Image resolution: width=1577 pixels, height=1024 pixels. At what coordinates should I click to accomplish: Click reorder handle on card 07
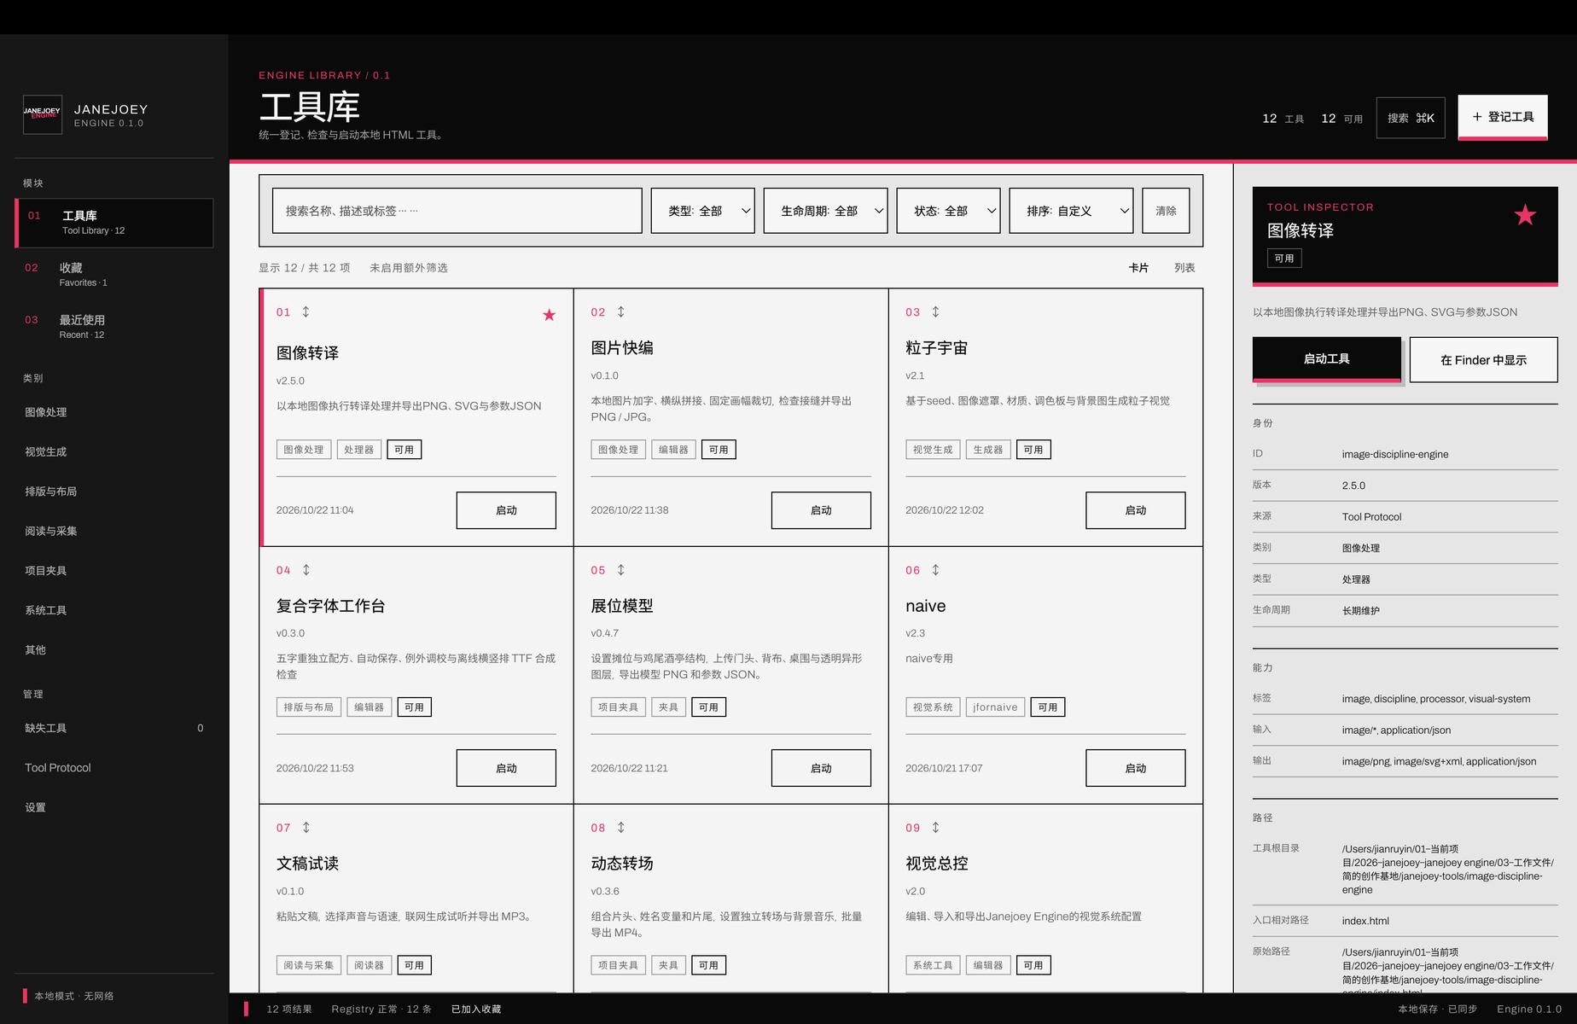point(306,828)
